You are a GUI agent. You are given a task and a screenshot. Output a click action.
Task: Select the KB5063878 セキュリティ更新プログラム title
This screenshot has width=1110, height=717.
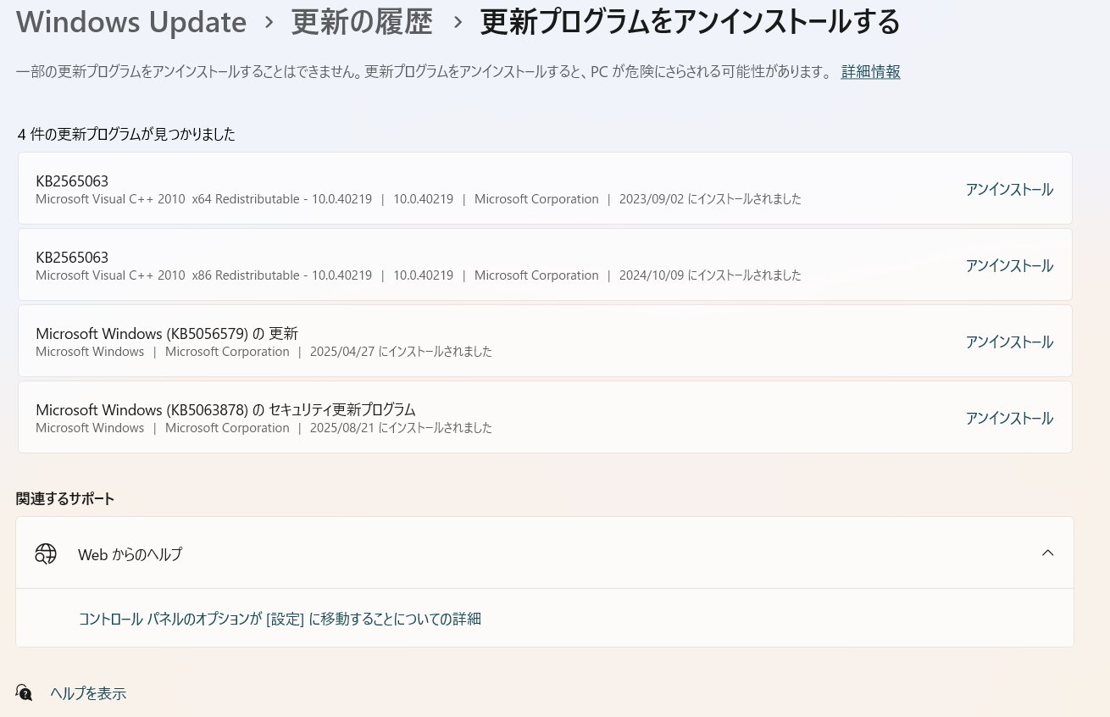click(225, 410)
